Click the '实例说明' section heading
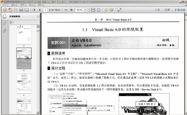 coord(58,53)
